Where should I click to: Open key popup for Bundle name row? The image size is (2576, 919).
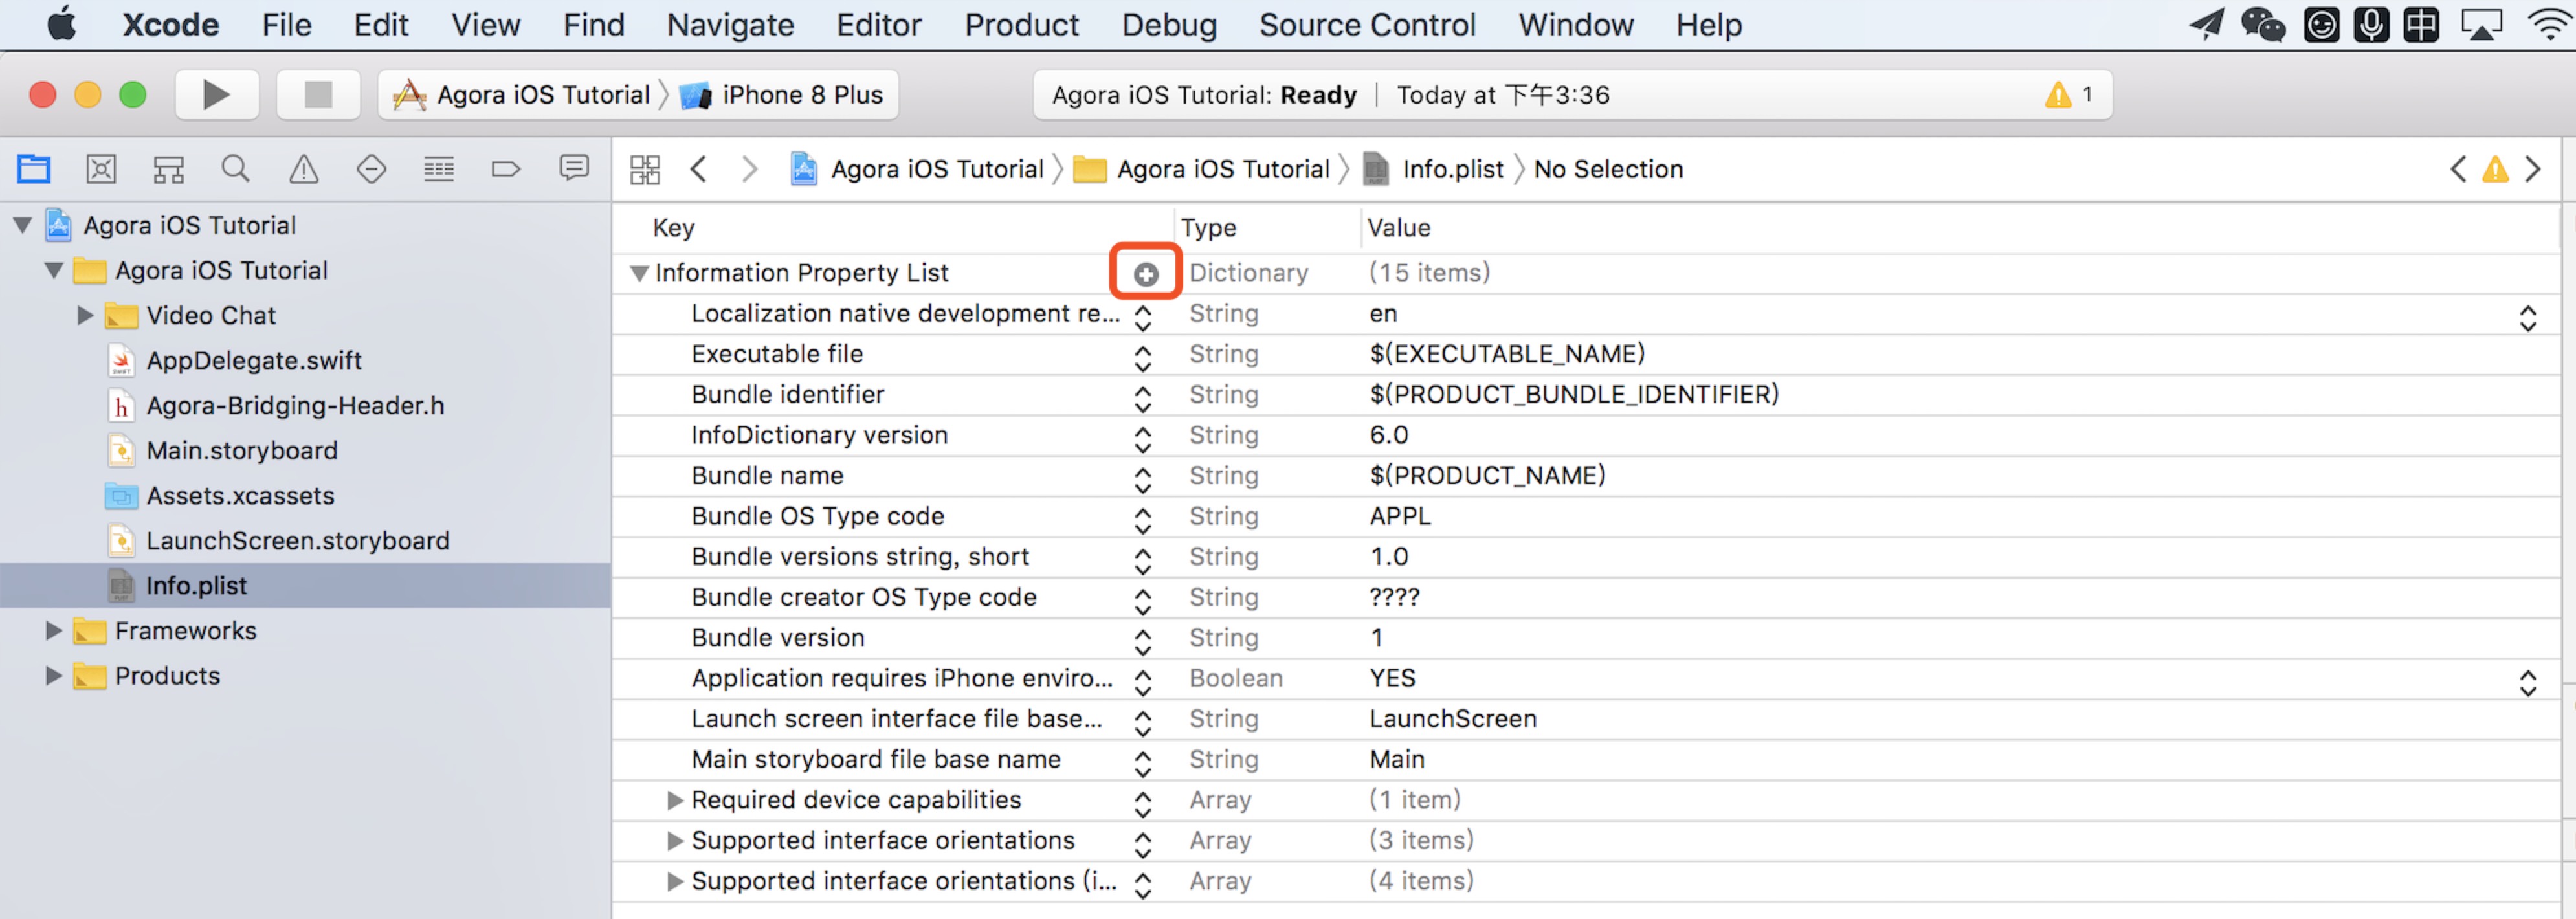click(x=1143, y=480)
